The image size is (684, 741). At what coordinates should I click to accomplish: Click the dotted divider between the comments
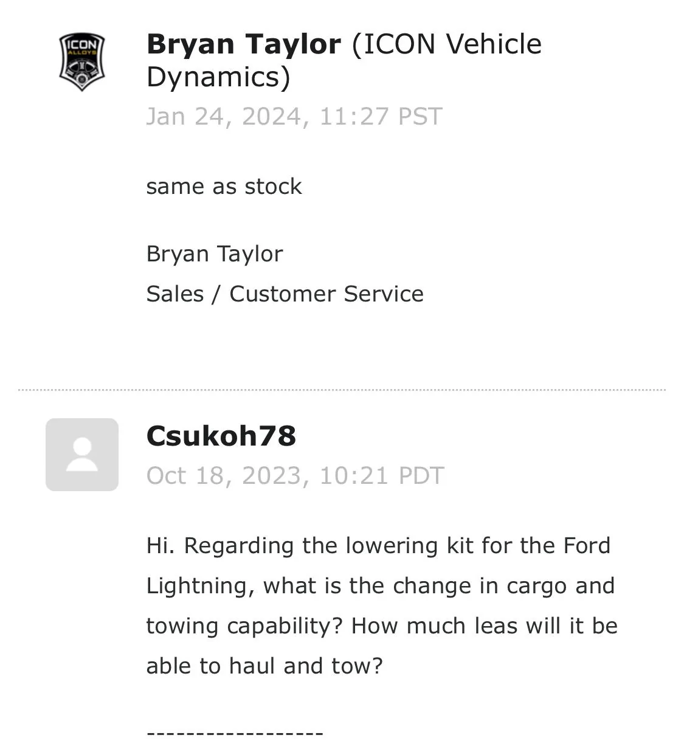click(x=342, y=390)
